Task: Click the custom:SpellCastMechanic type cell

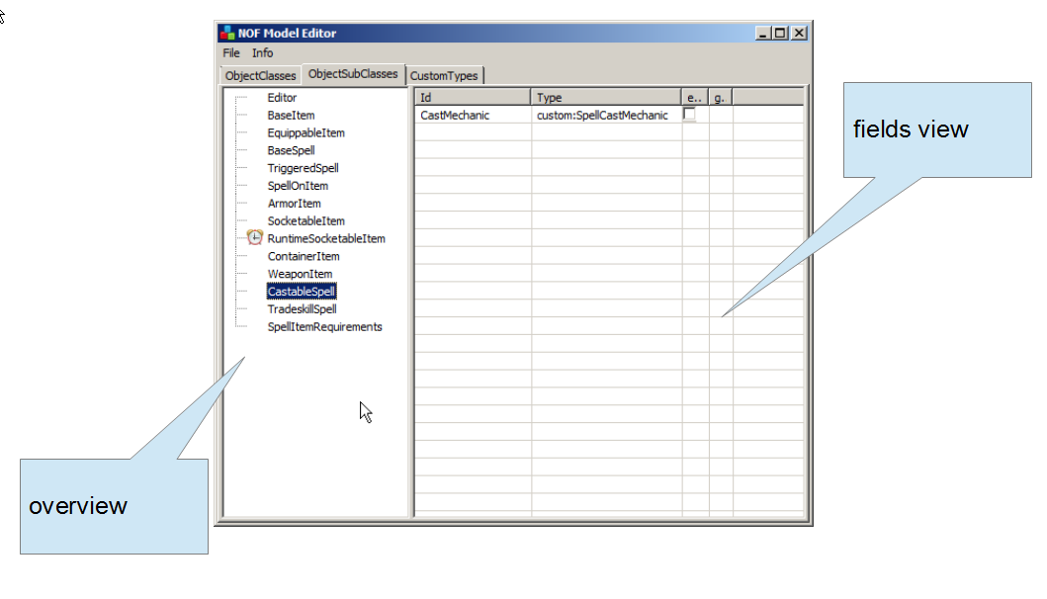Action: (x=602, y=116)
